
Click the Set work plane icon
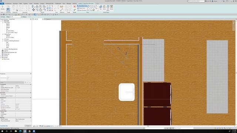[x=101, y=7]
